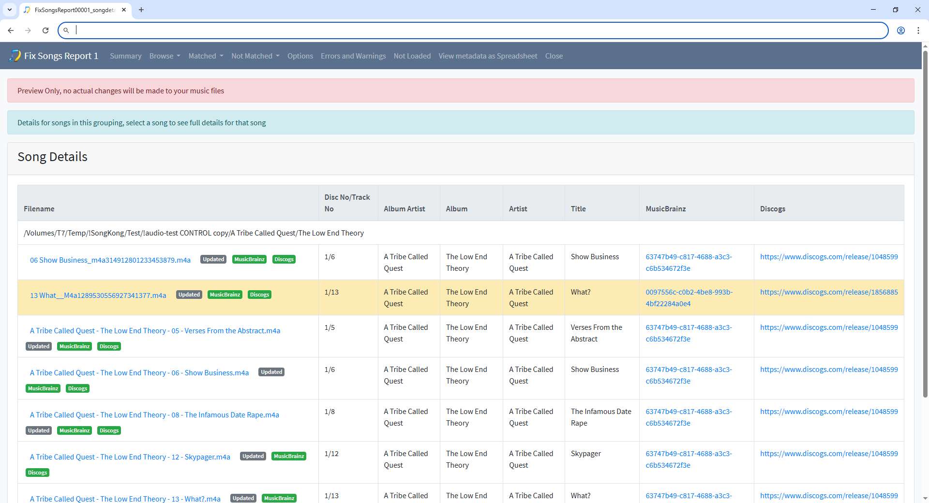Select View metadata as Spreadsheet

(488, 56)
